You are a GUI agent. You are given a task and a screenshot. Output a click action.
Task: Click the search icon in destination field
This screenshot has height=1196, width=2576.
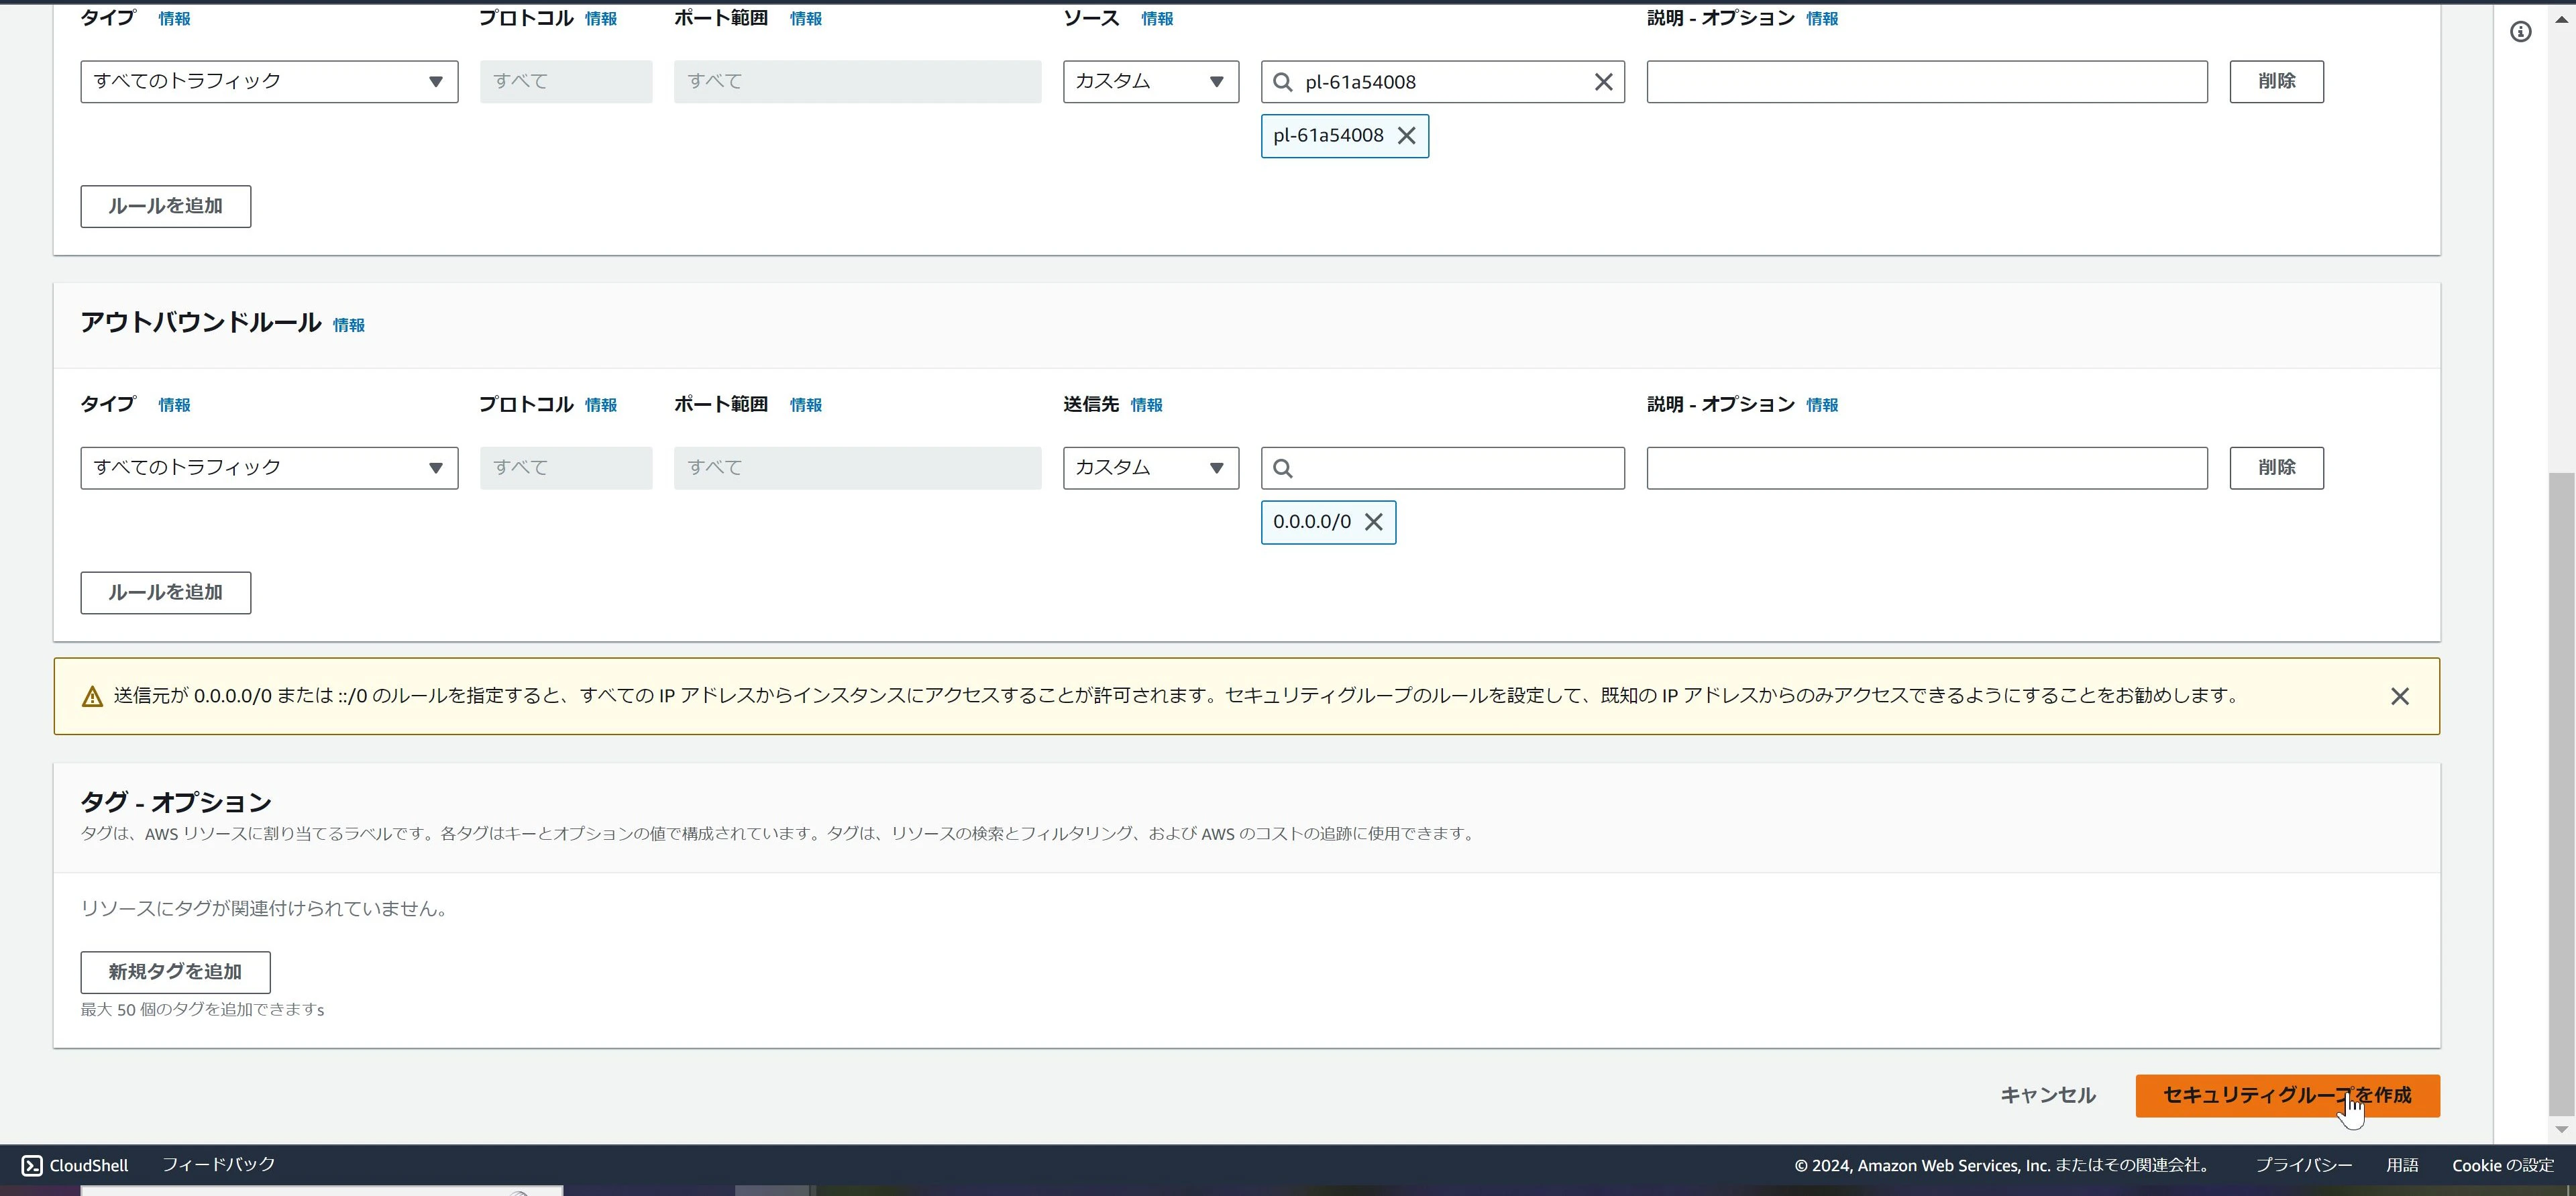coord(1283,468)
